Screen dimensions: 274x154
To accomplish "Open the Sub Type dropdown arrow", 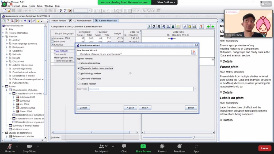I will pyautogui.click(x=195, y=89).
